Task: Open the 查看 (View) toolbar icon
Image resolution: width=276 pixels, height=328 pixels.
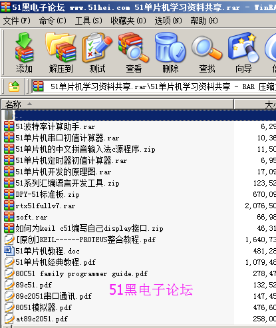Action: coord(134,53)
